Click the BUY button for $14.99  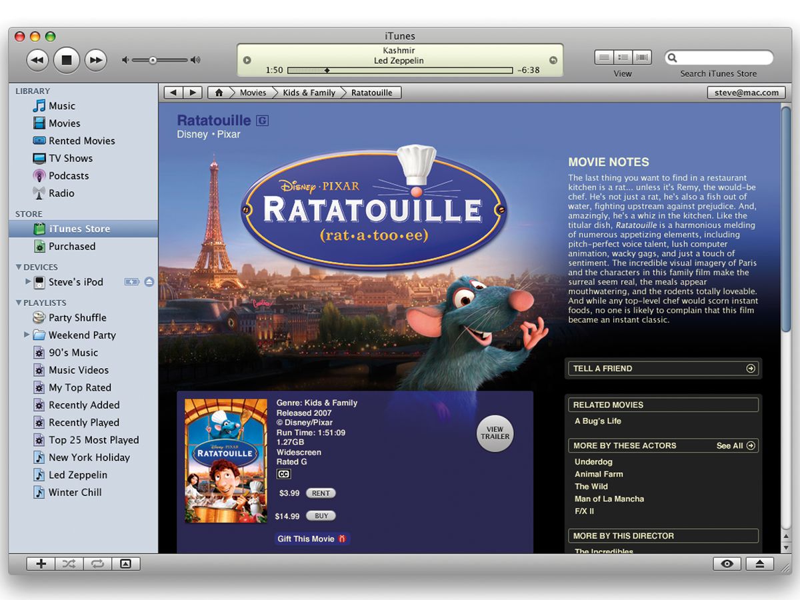[x=321, y=516]
